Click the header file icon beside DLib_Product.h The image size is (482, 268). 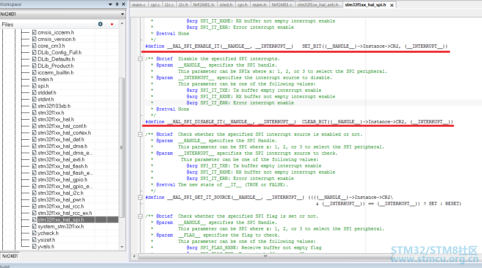(x=34, y=66)
